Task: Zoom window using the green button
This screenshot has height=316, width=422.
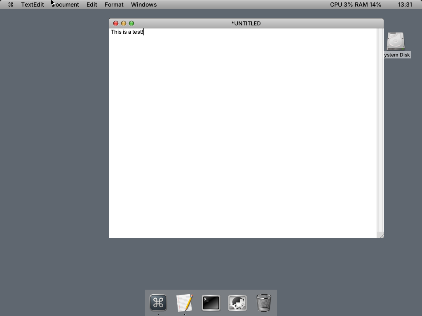Action: pyautogui.click(x=131, y=23)
